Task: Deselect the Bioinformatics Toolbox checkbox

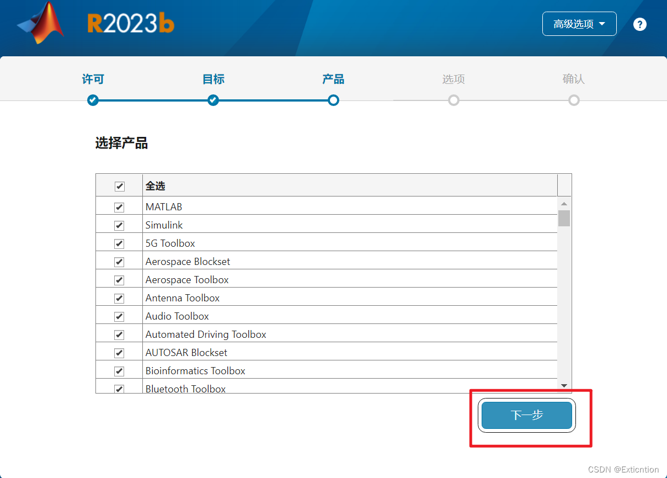Action: click(119, 371)
